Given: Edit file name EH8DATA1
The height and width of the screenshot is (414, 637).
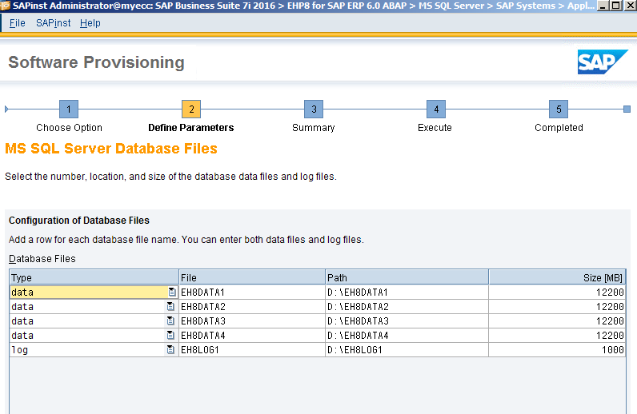Looking at the screenshot, I should tap(252, 293).
